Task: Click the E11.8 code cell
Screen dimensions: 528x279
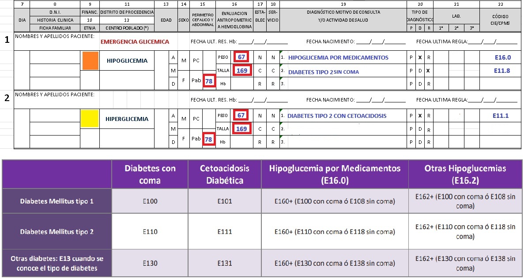Action: (502, 71)
